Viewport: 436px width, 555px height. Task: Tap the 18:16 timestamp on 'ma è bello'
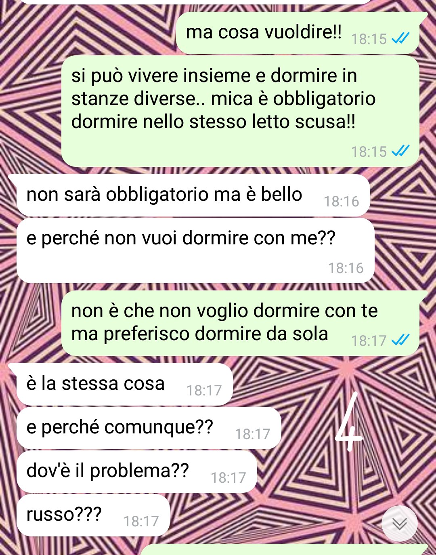click(342, 201)
